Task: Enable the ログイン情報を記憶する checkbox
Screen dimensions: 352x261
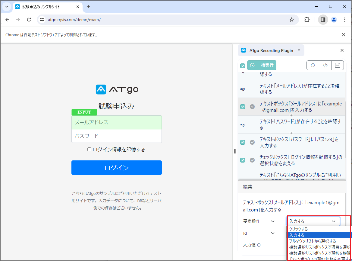Action: pos(89,149)
